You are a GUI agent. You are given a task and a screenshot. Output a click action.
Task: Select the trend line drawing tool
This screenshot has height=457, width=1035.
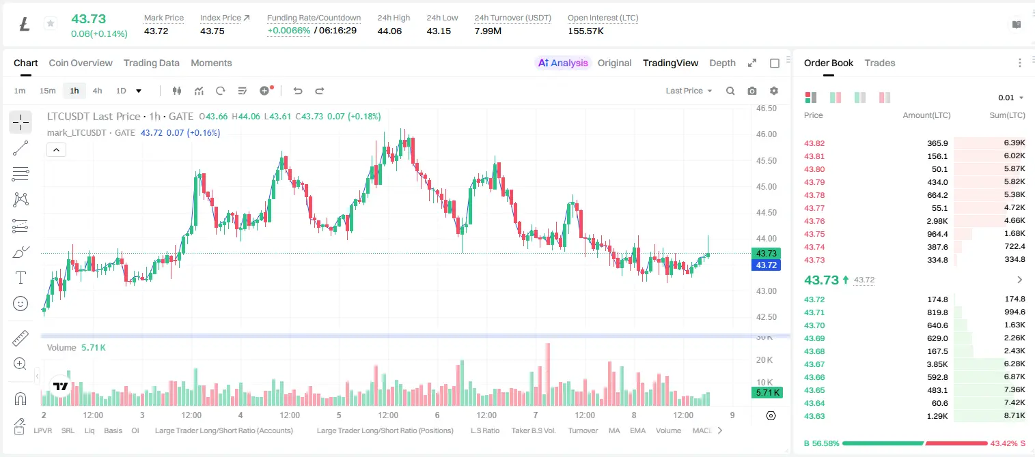point(20,148)
